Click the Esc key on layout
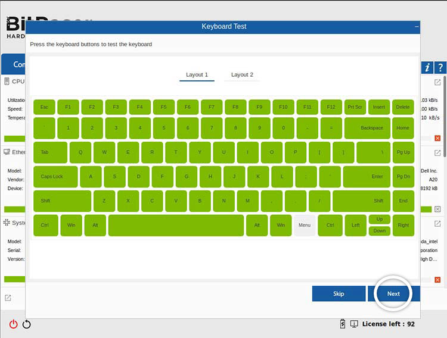 click(44, 107)
